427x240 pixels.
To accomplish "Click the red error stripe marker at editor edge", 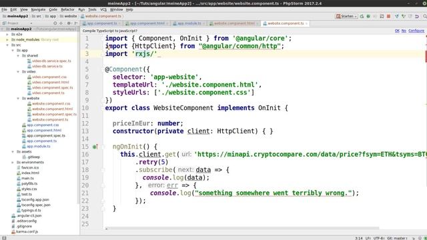I will [x=426, y=56].
